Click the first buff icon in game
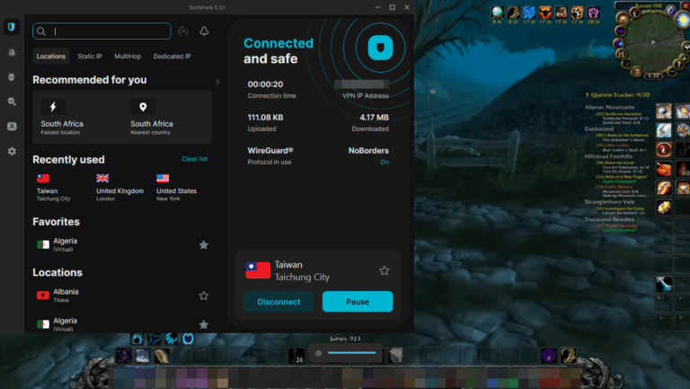The image size is (690, 389). 497,13
